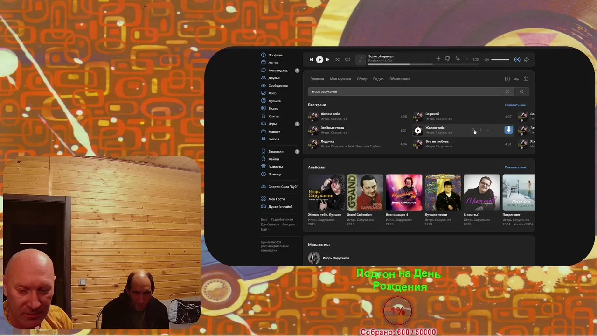Toggle the blue broadcast status icon
597x336 pixels.
click(x=517, y=60)
